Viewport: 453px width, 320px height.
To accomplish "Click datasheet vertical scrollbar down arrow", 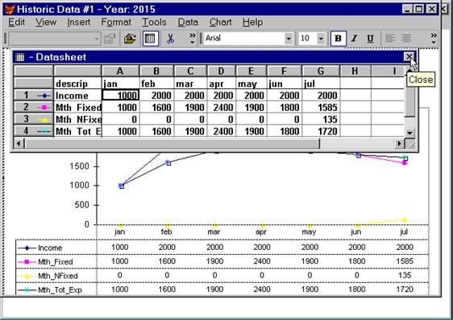I will click(x=409, y=133).
